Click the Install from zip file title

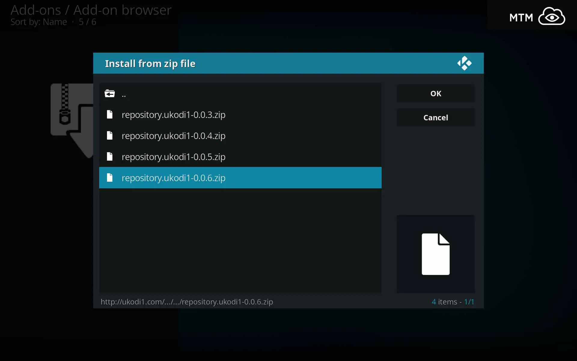click(x=150, y=63)
